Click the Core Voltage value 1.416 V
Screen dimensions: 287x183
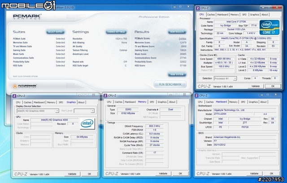pos(251,33)
